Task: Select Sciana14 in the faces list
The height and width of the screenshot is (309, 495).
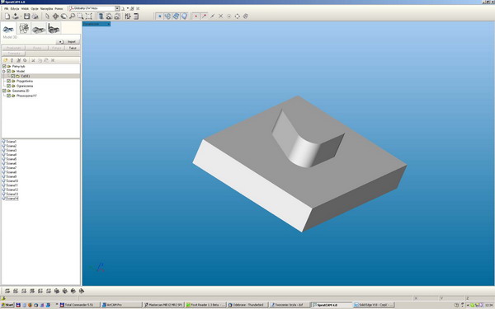Action: [x=12, y=199]
